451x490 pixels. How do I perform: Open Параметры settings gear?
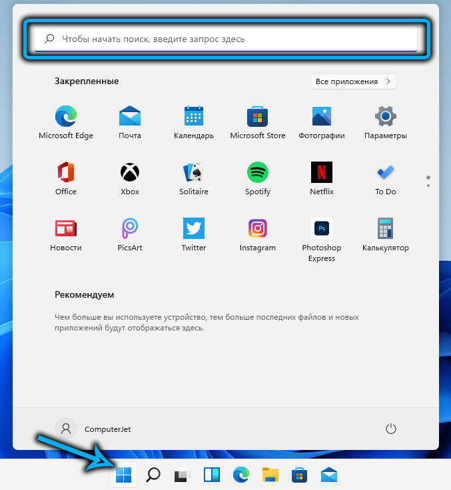pyautogui.click(x=385, y=117)
